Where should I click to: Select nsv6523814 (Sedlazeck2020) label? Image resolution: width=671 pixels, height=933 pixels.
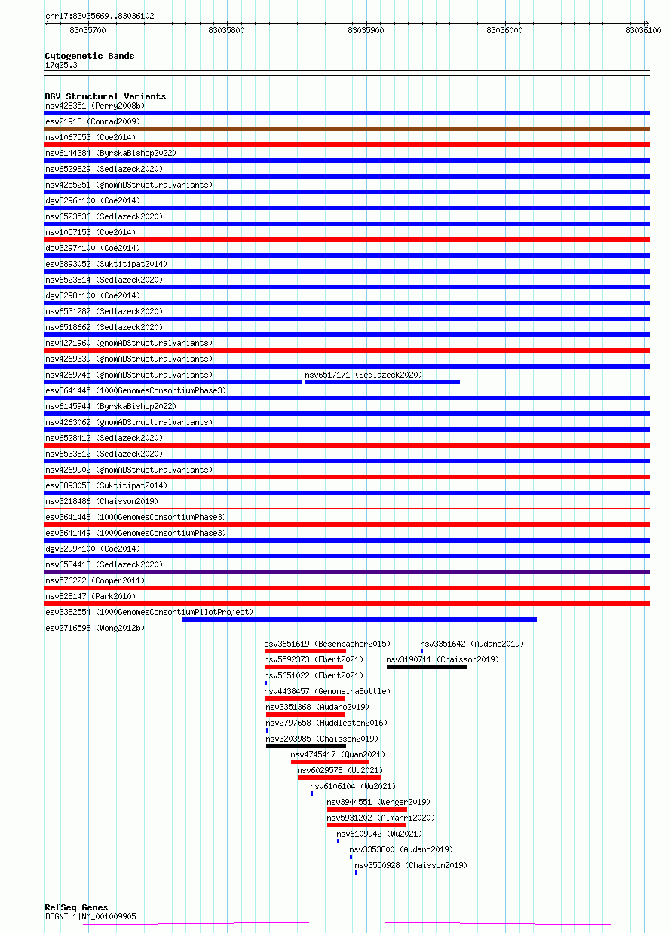point(104,280)
